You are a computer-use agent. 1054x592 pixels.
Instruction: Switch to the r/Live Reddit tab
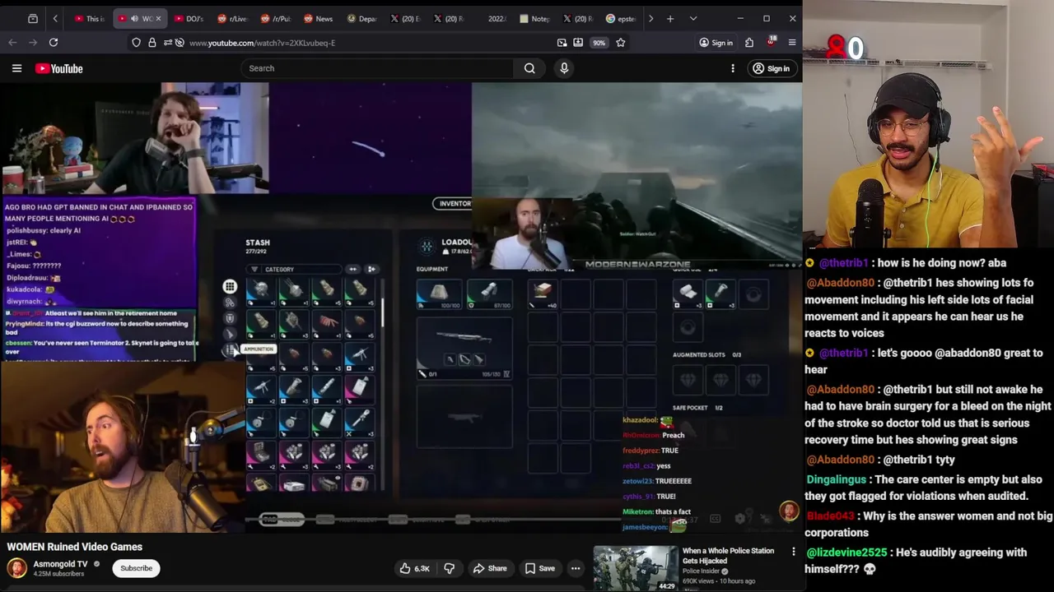232,18
